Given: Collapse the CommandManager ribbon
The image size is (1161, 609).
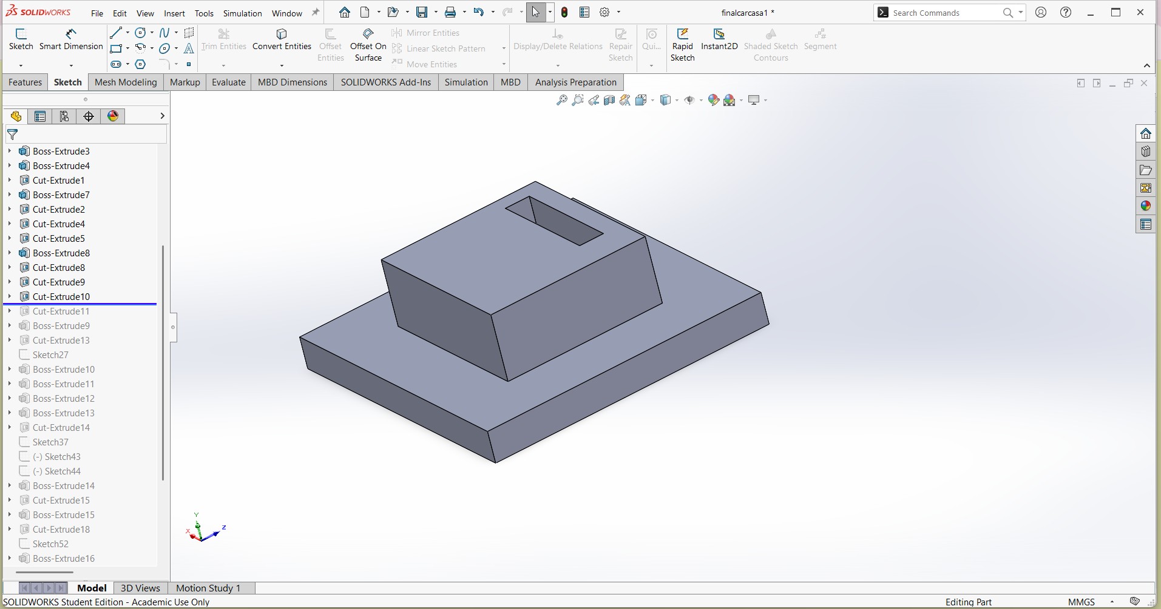Looking at the screenshot, I should [1146, 65].
